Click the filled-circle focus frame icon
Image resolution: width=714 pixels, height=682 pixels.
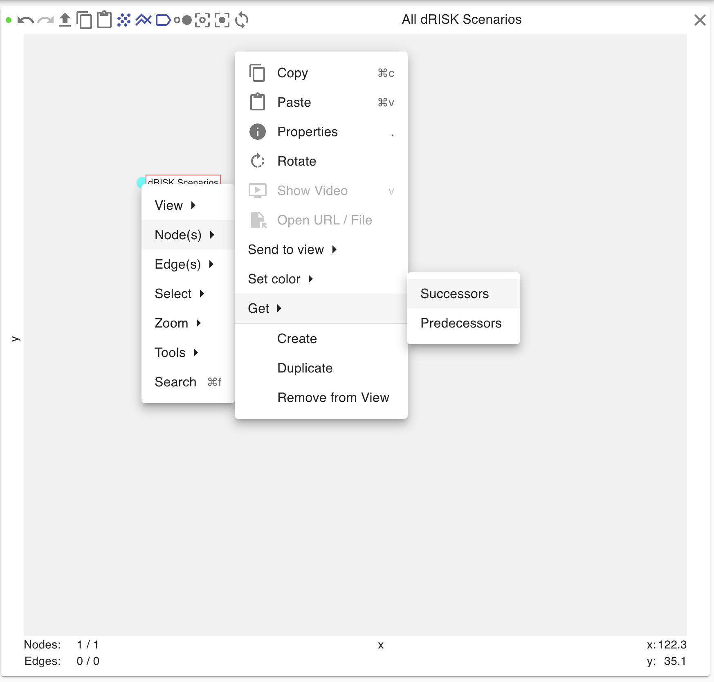pos(222,20)
